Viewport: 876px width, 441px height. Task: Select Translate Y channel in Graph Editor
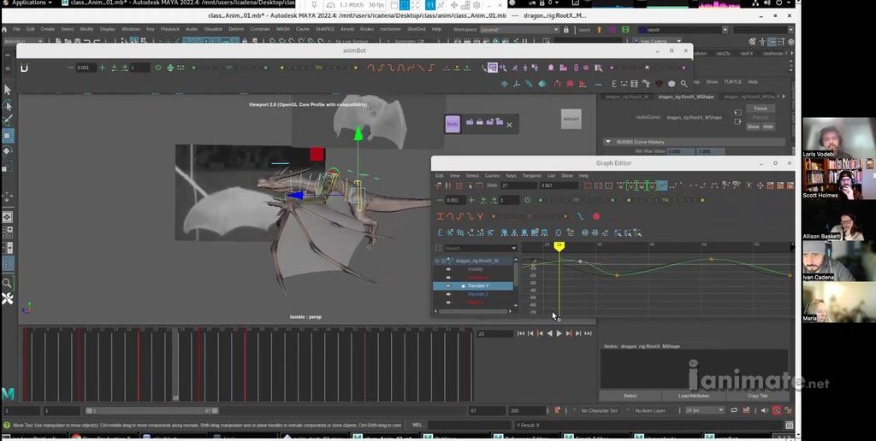pyautogui.click(x=473, y=285)
